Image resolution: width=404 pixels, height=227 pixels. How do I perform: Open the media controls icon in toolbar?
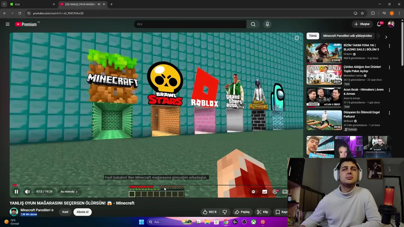tap(384, 13)
